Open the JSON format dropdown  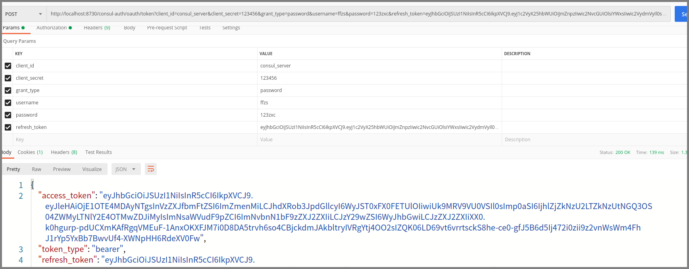pos(125,169)
